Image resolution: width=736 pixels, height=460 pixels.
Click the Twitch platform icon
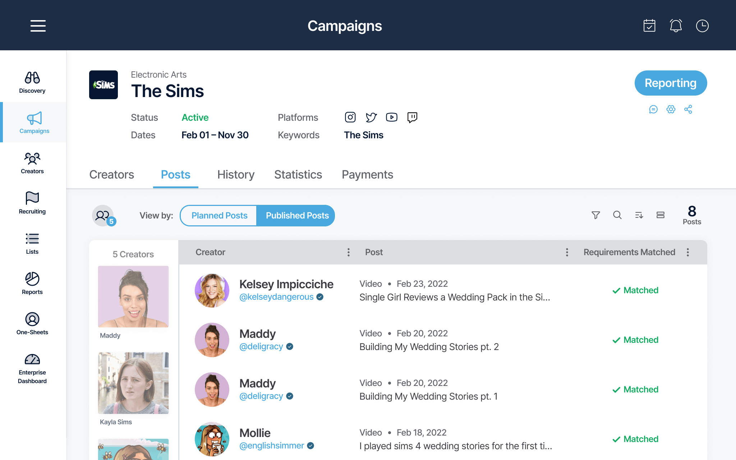(x=412, y=118)
